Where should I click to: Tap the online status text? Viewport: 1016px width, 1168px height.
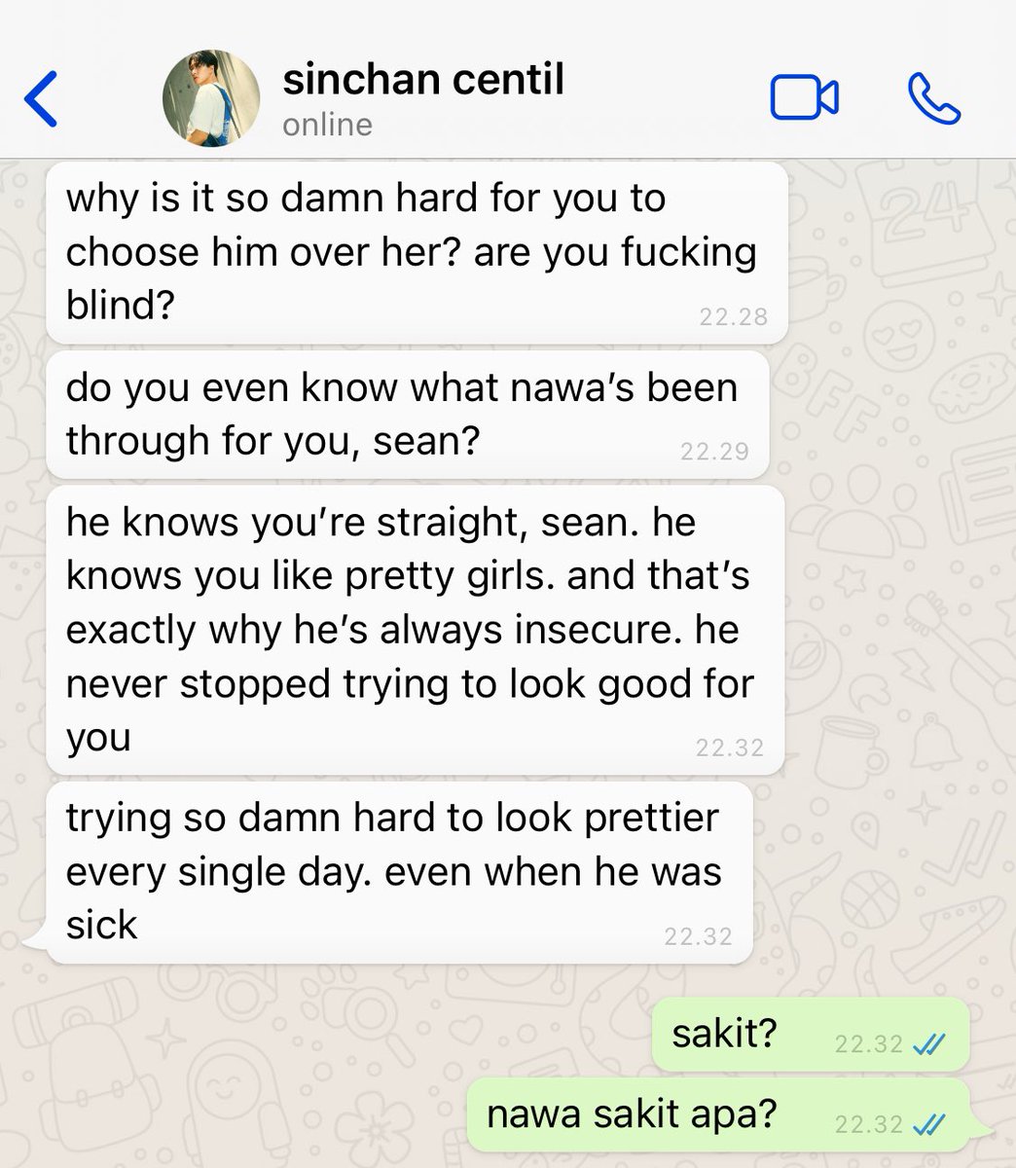click(x=328, y=125)
